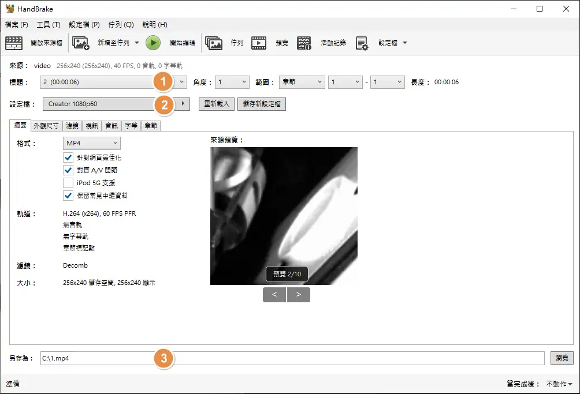580x394 pixels.
Task: Click the 開啟來源檔 clapperboard icon
Action: [14, 43]
